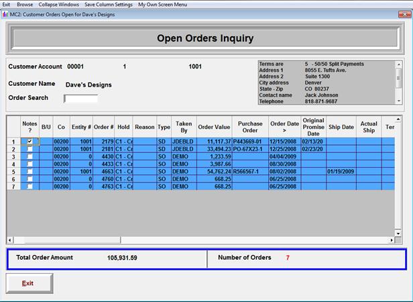Click the Ship Date column header
Viewport: 413px width, 302px height.
341,127
